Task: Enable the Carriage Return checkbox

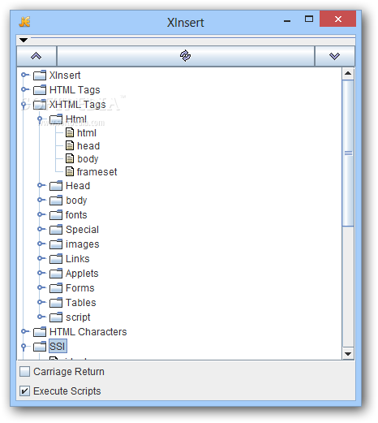Action: tap(24, 372)
